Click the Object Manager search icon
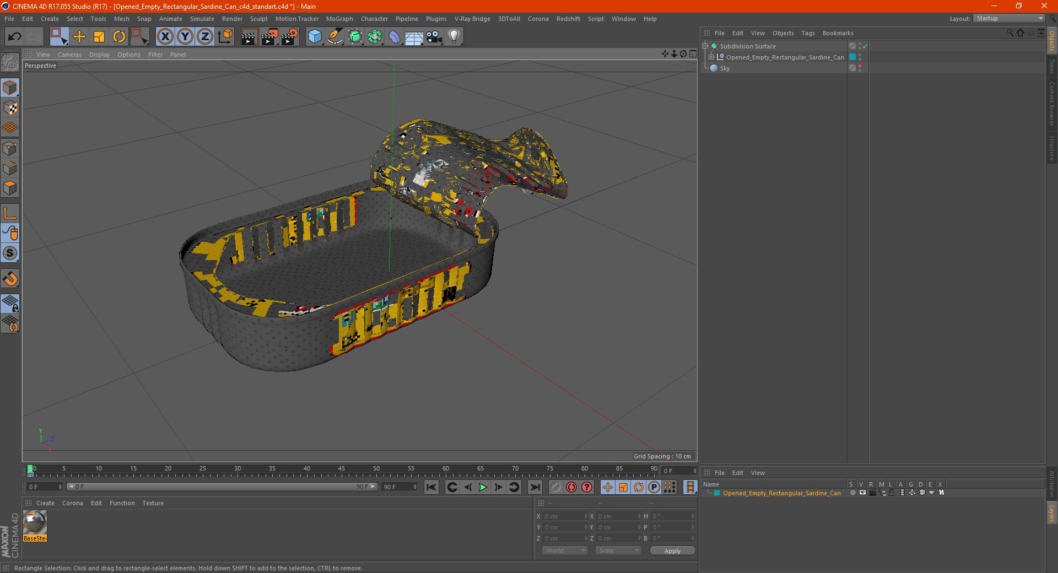1058x573 pixels. 1010,33
